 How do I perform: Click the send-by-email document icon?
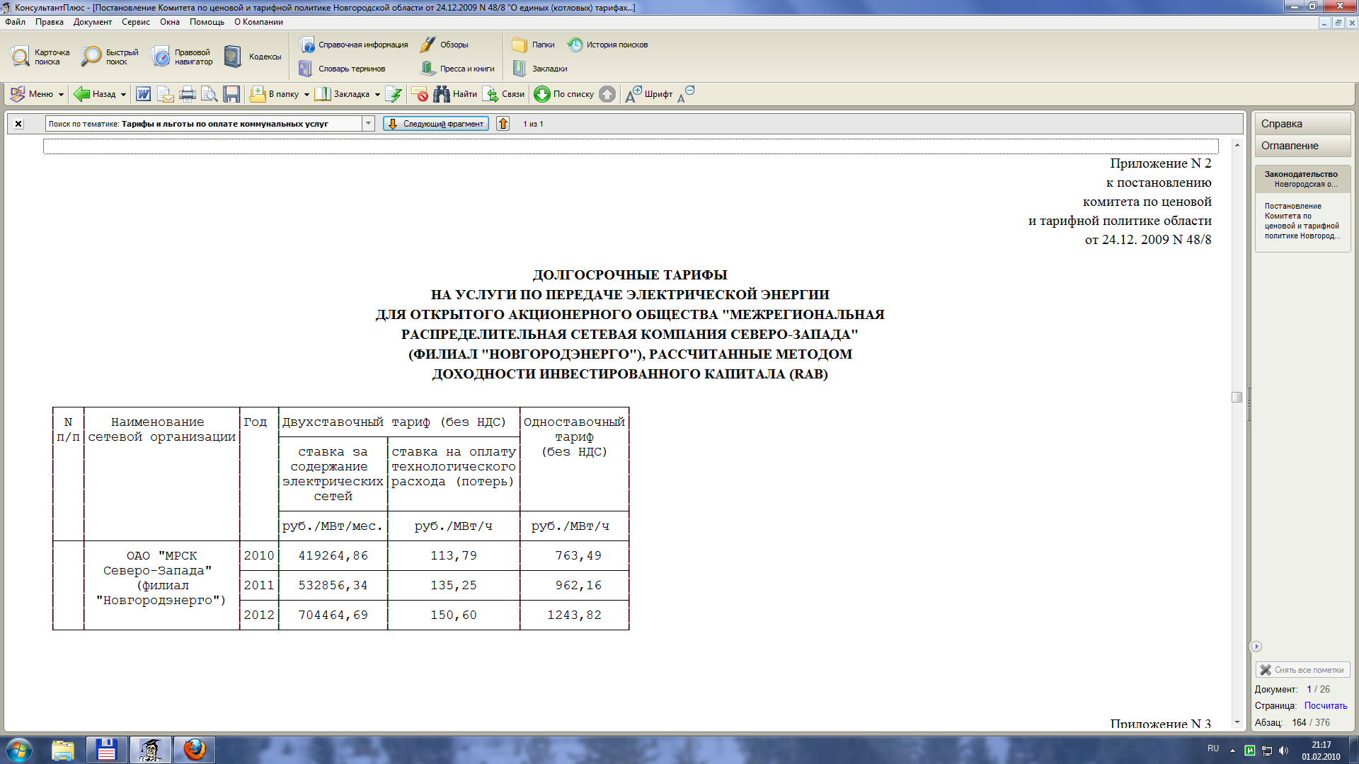click(x=166, y=94)
